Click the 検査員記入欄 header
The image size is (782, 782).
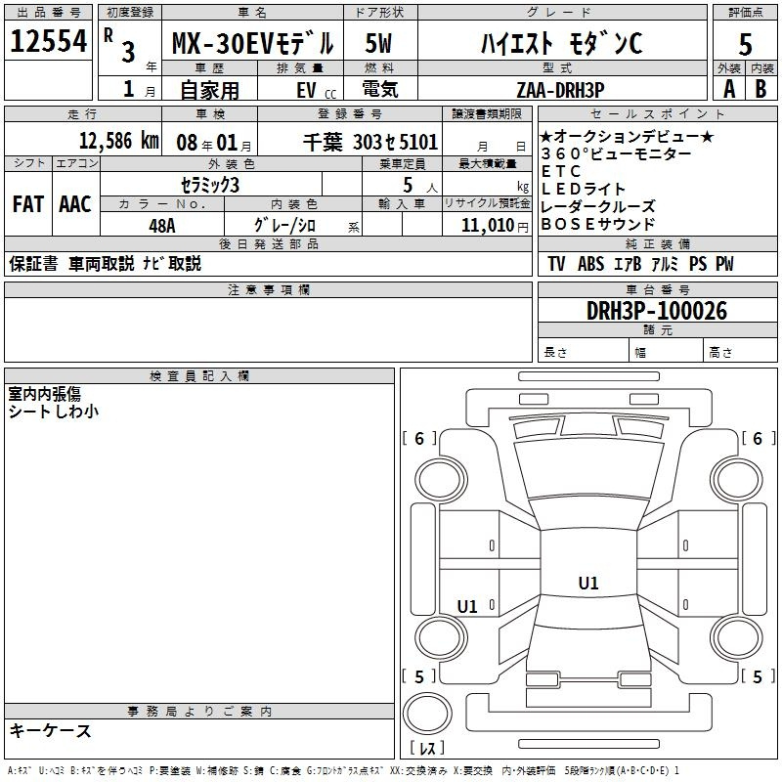tap(199, 376)
